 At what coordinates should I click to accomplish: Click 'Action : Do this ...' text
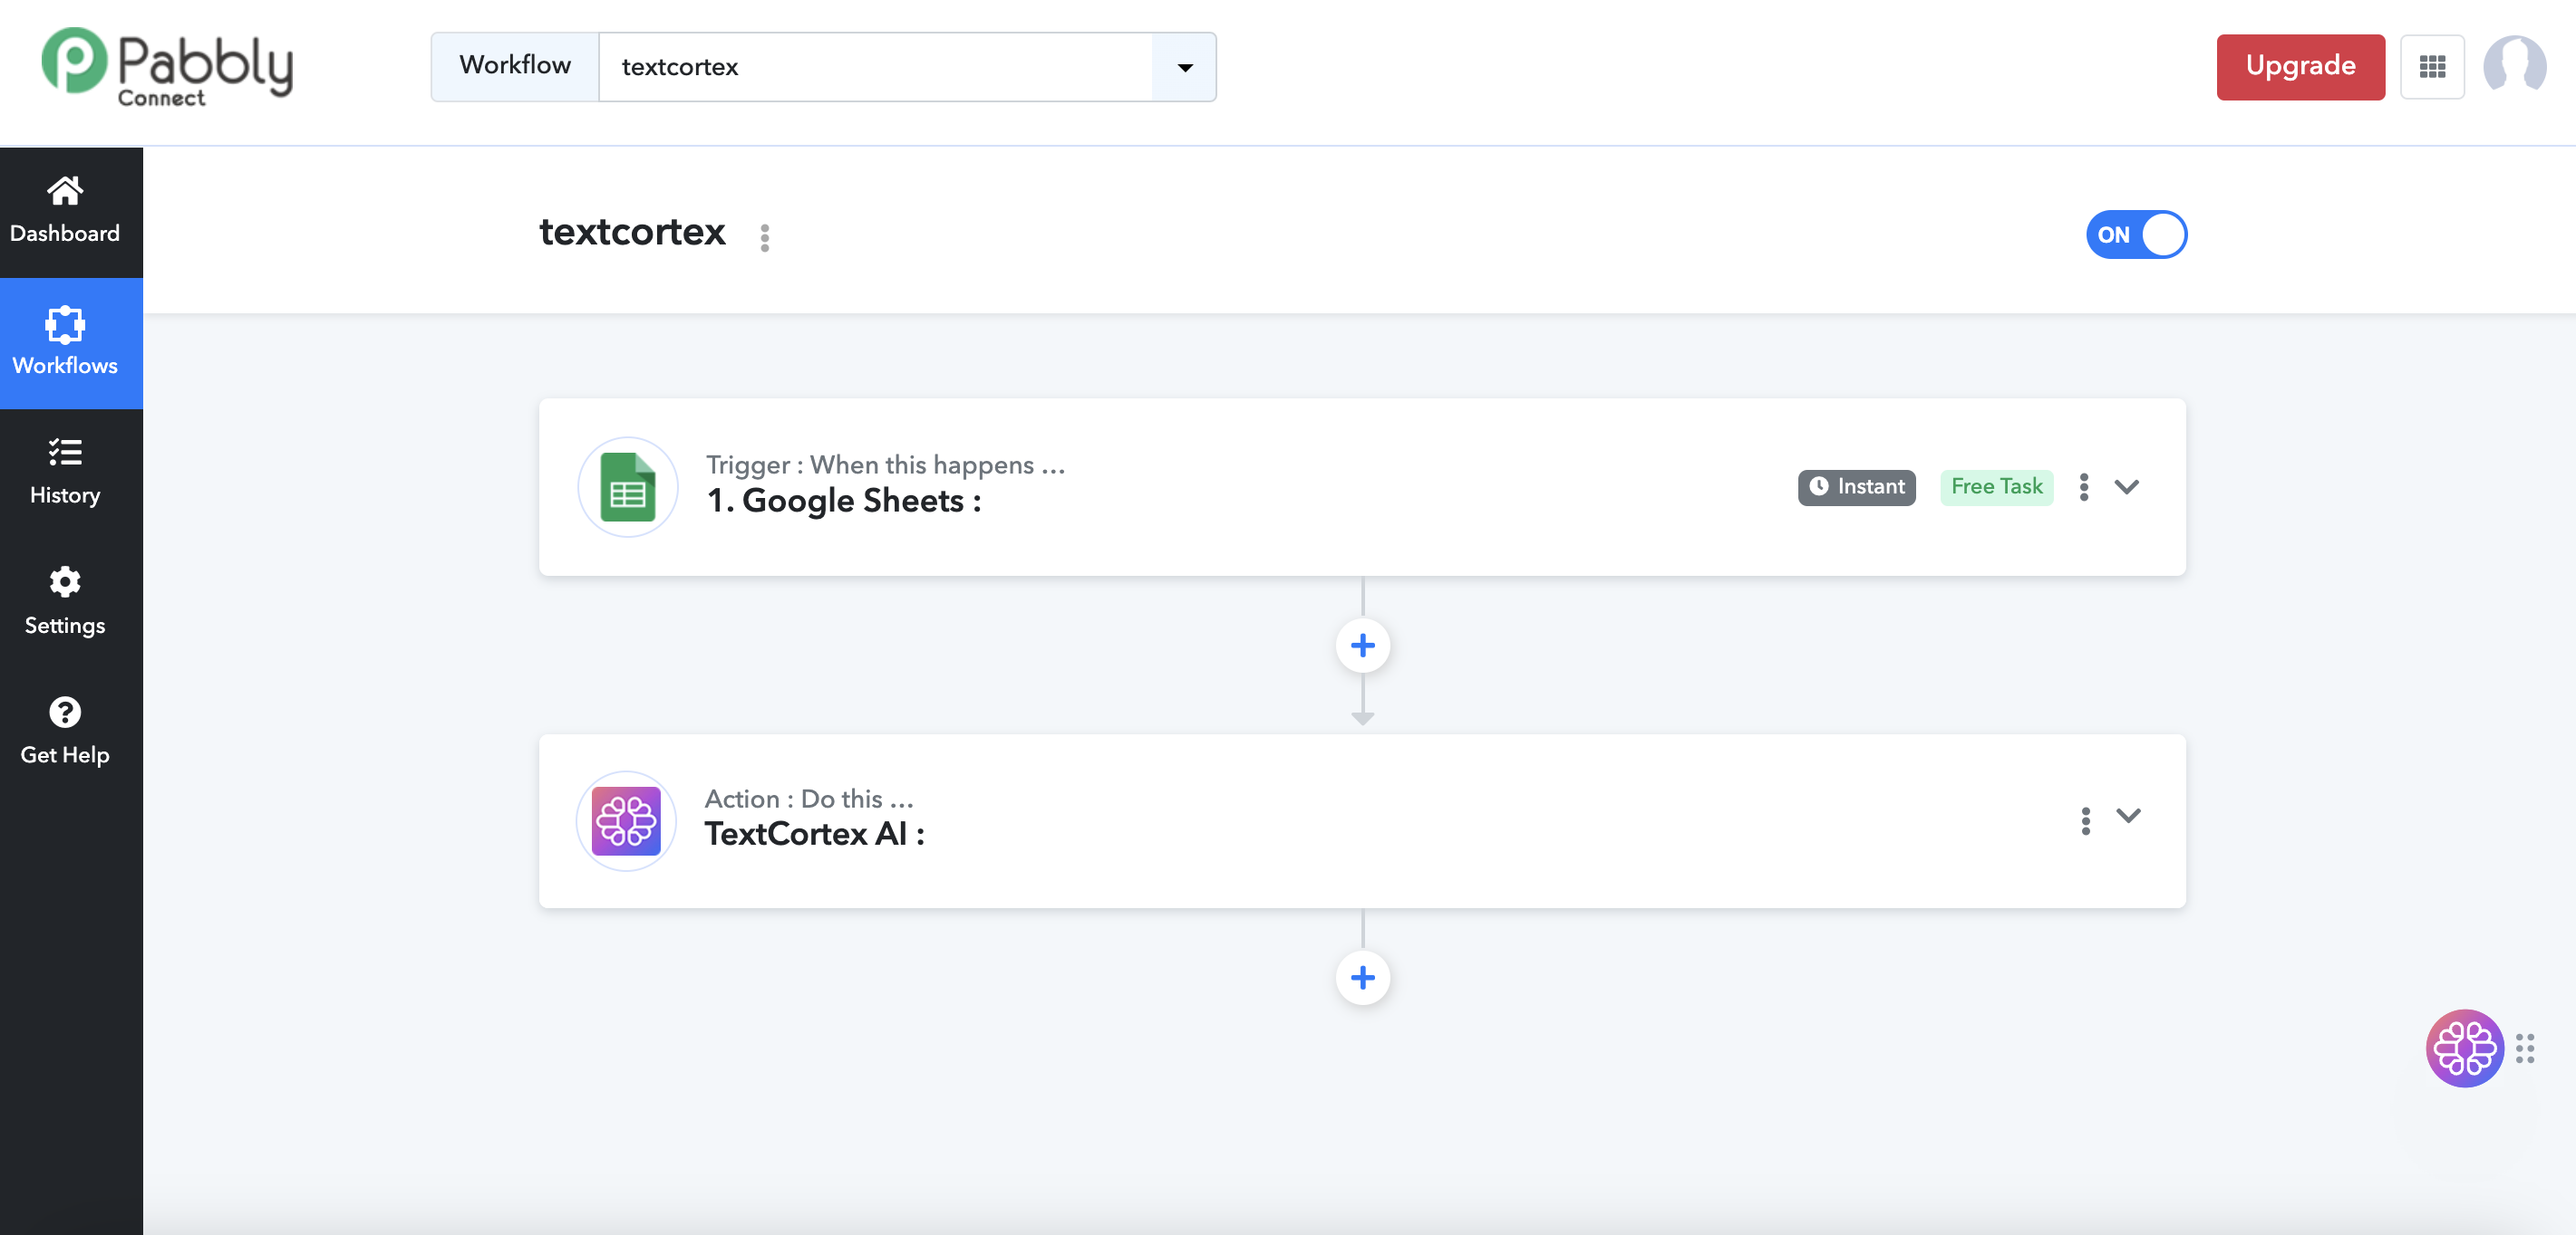click(x=808, y=799)
